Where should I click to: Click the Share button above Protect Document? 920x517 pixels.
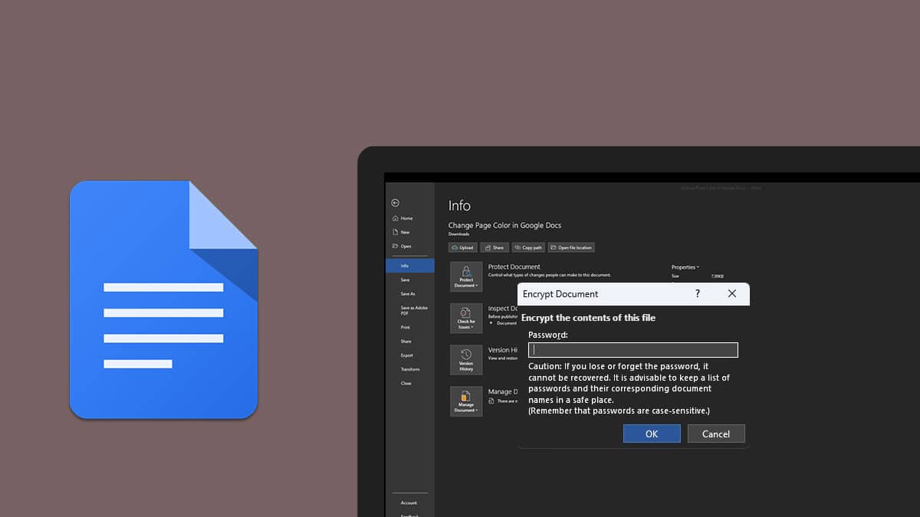(x=495, y=247)
